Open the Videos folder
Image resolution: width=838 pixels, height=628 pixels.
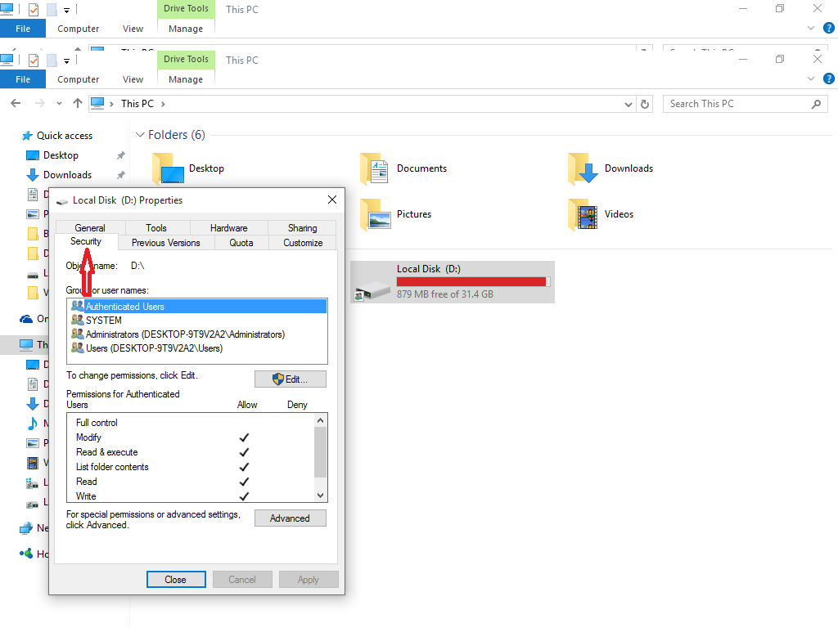[583, 214]
